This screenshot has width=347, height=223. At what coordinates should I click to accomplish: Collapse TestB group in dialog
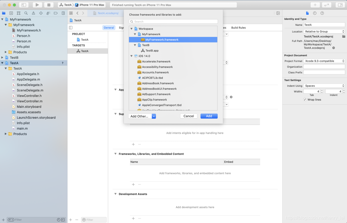(135, 45)
